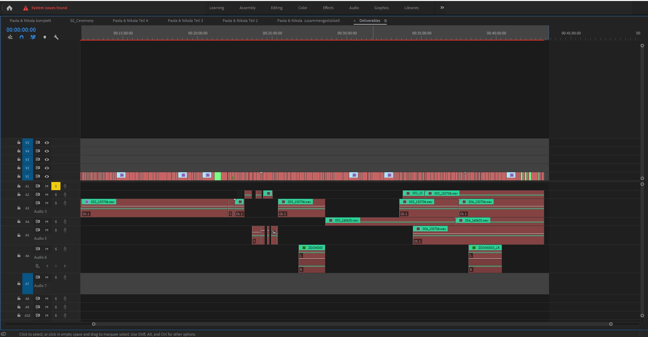Viewport: 648px width, 337px height.
Task: Add a marker to the timeline
Action: tap(45, 37)
